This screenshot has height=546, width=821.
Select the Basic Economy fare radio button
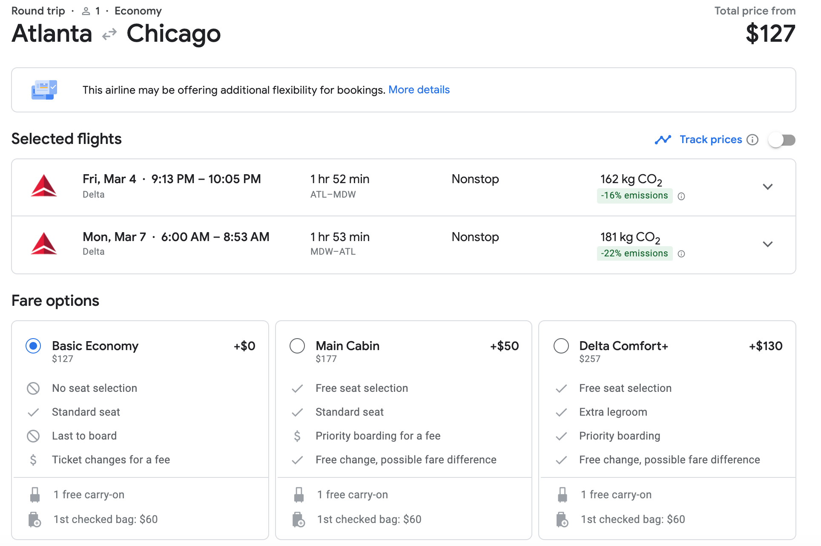[x=33, y=346]
